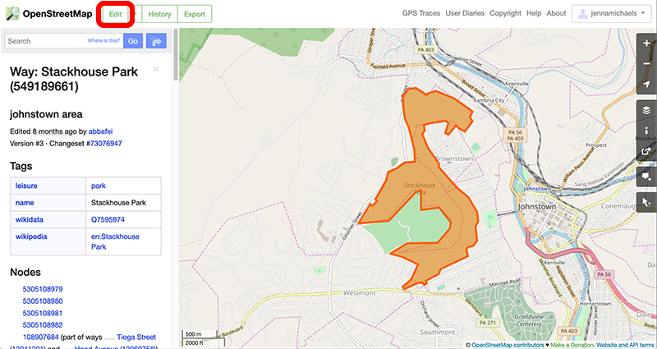Open the Tioga Street way link
This screenshot has width=657, height=349.
tap(136, 337)
